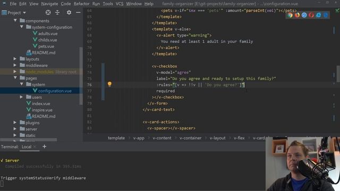Open the Run menu

coord(96,4)
